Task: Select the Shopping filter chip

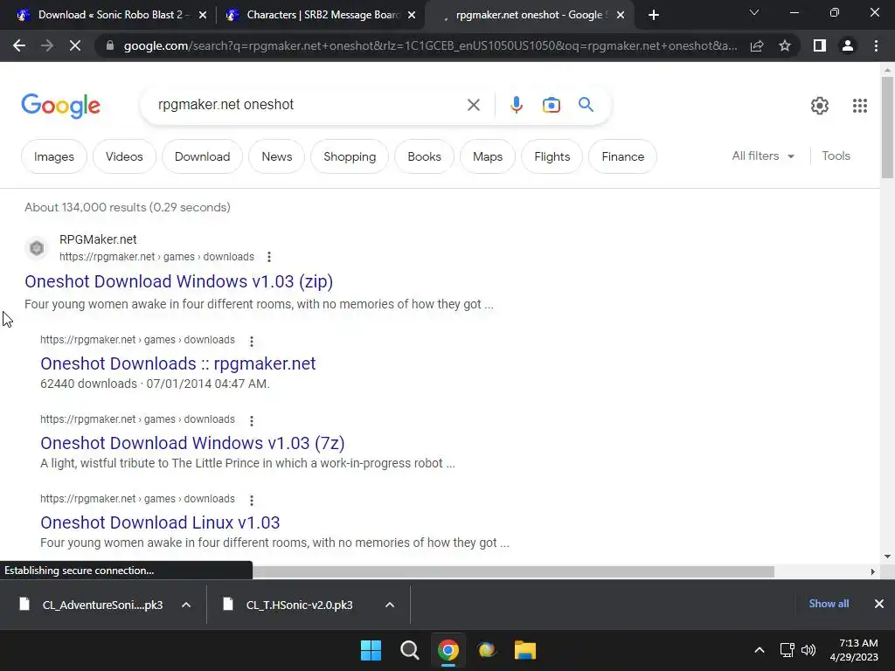Action: [x=350, y=156]
